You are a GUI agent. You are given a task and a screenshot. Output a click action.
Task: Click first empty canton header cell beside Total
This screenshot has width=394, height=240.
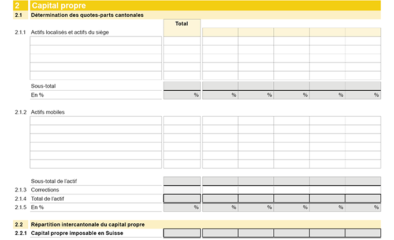(220, 32)
